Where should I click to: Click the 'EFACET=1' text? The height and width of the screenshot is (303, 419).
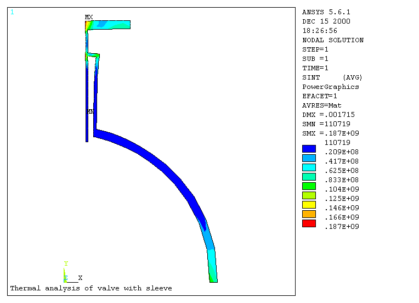click(x=320, y=96)
